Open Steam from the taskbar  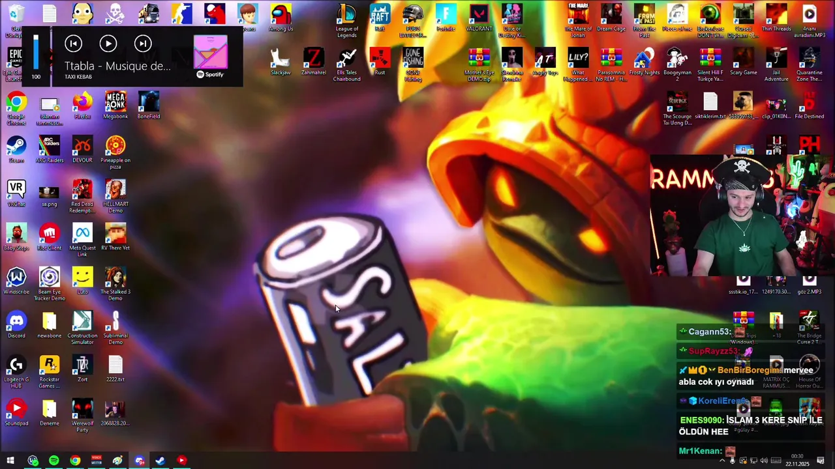pos(160,461)
